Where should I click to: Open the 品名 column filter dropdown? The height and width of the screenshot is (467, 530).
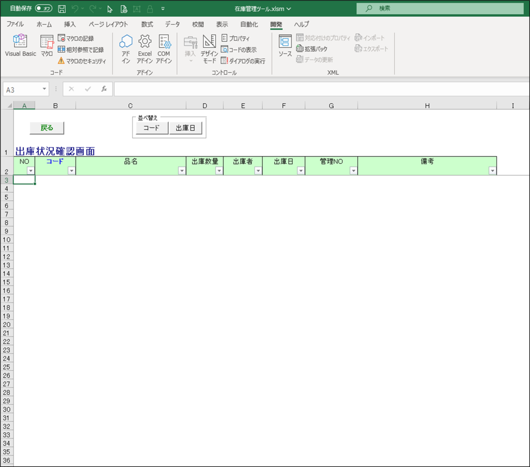point(182,171)
